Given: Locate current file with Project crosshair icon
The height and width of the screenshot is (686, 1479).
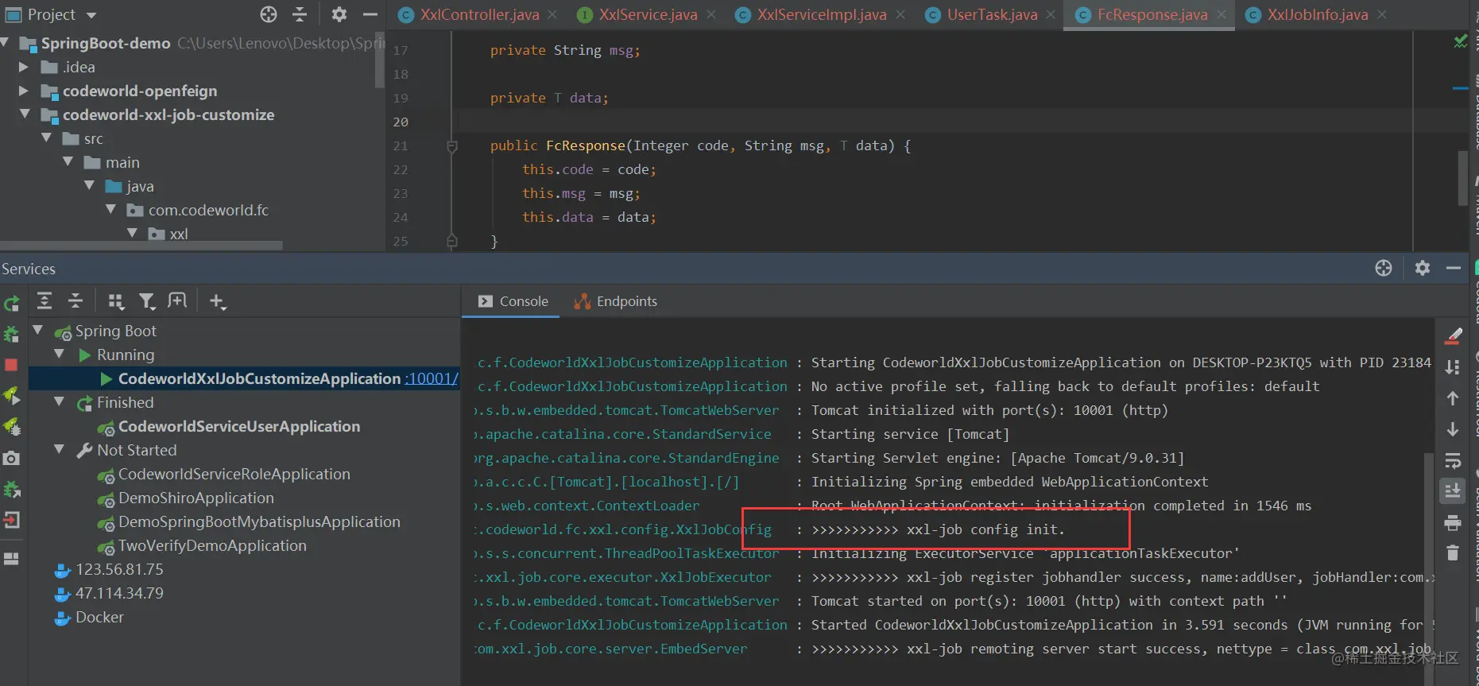Looking at the screenshot, I should pyautogui.click(x=269, y=14).
